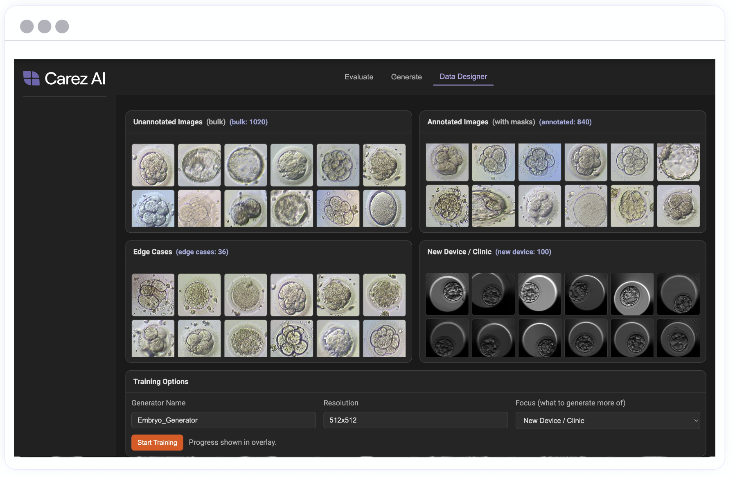Click the '(new device: 100)' count label
Screen dimensions: 735x477
click(523, 252)
